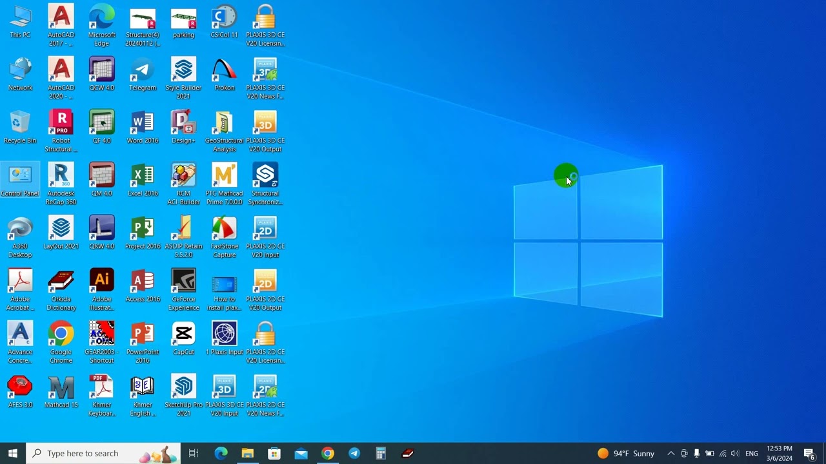Select the GeoStructural Analysis icon
Viewport: 826px width, 464px height.
pyautogui.click(x=224, y=131)
